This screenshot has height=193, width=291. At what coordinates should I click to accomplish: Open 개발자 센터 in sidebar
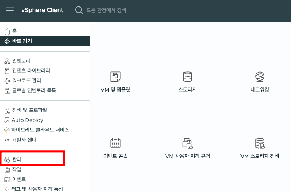(x=24, y=139)
